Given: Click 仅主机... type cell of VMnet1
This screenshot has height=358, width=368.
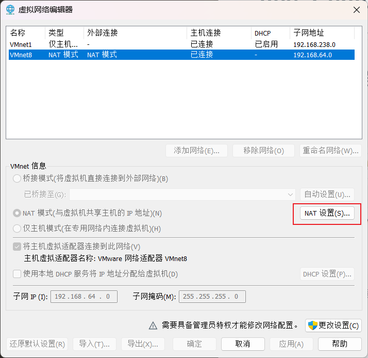Looking at the screenshot, I should tap(63, 44).
